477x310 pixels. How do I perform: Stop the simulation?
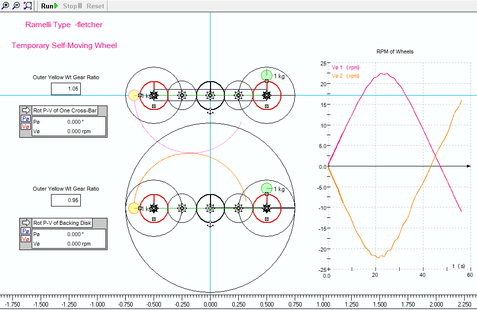[x=72, y=6]
